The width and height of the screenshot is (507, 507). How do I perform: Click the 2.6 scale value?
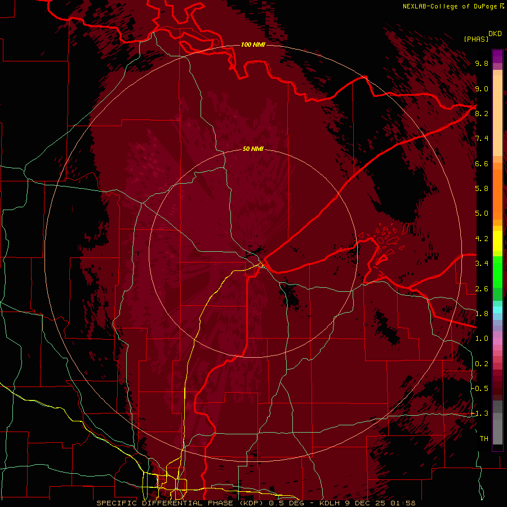(482, 289)
